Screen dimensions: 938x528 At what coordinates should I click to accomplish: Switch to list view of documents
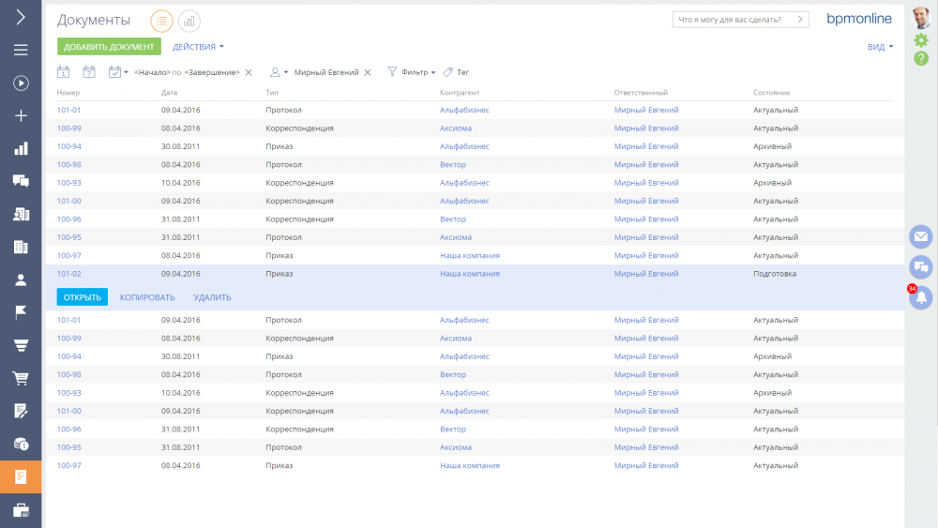[x=161, y=20]
